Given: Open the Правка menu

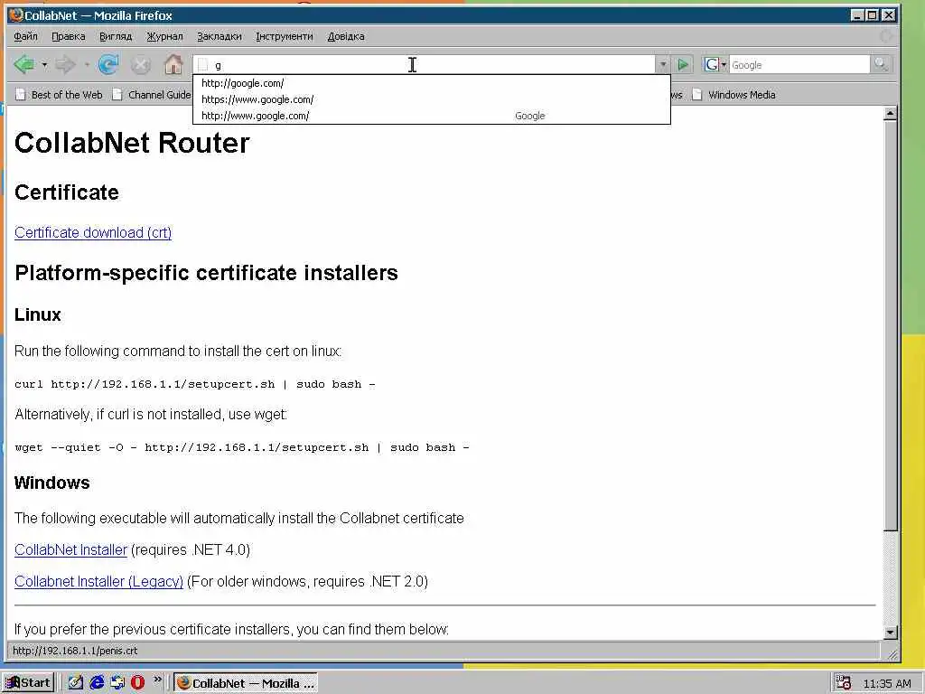Looking at the screenshot, I should point(69,36).
